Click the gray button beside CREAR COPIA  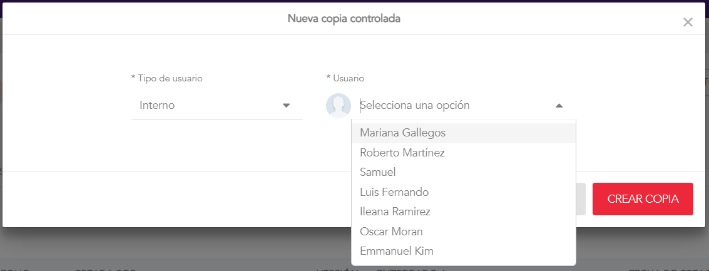click(581, 199)
